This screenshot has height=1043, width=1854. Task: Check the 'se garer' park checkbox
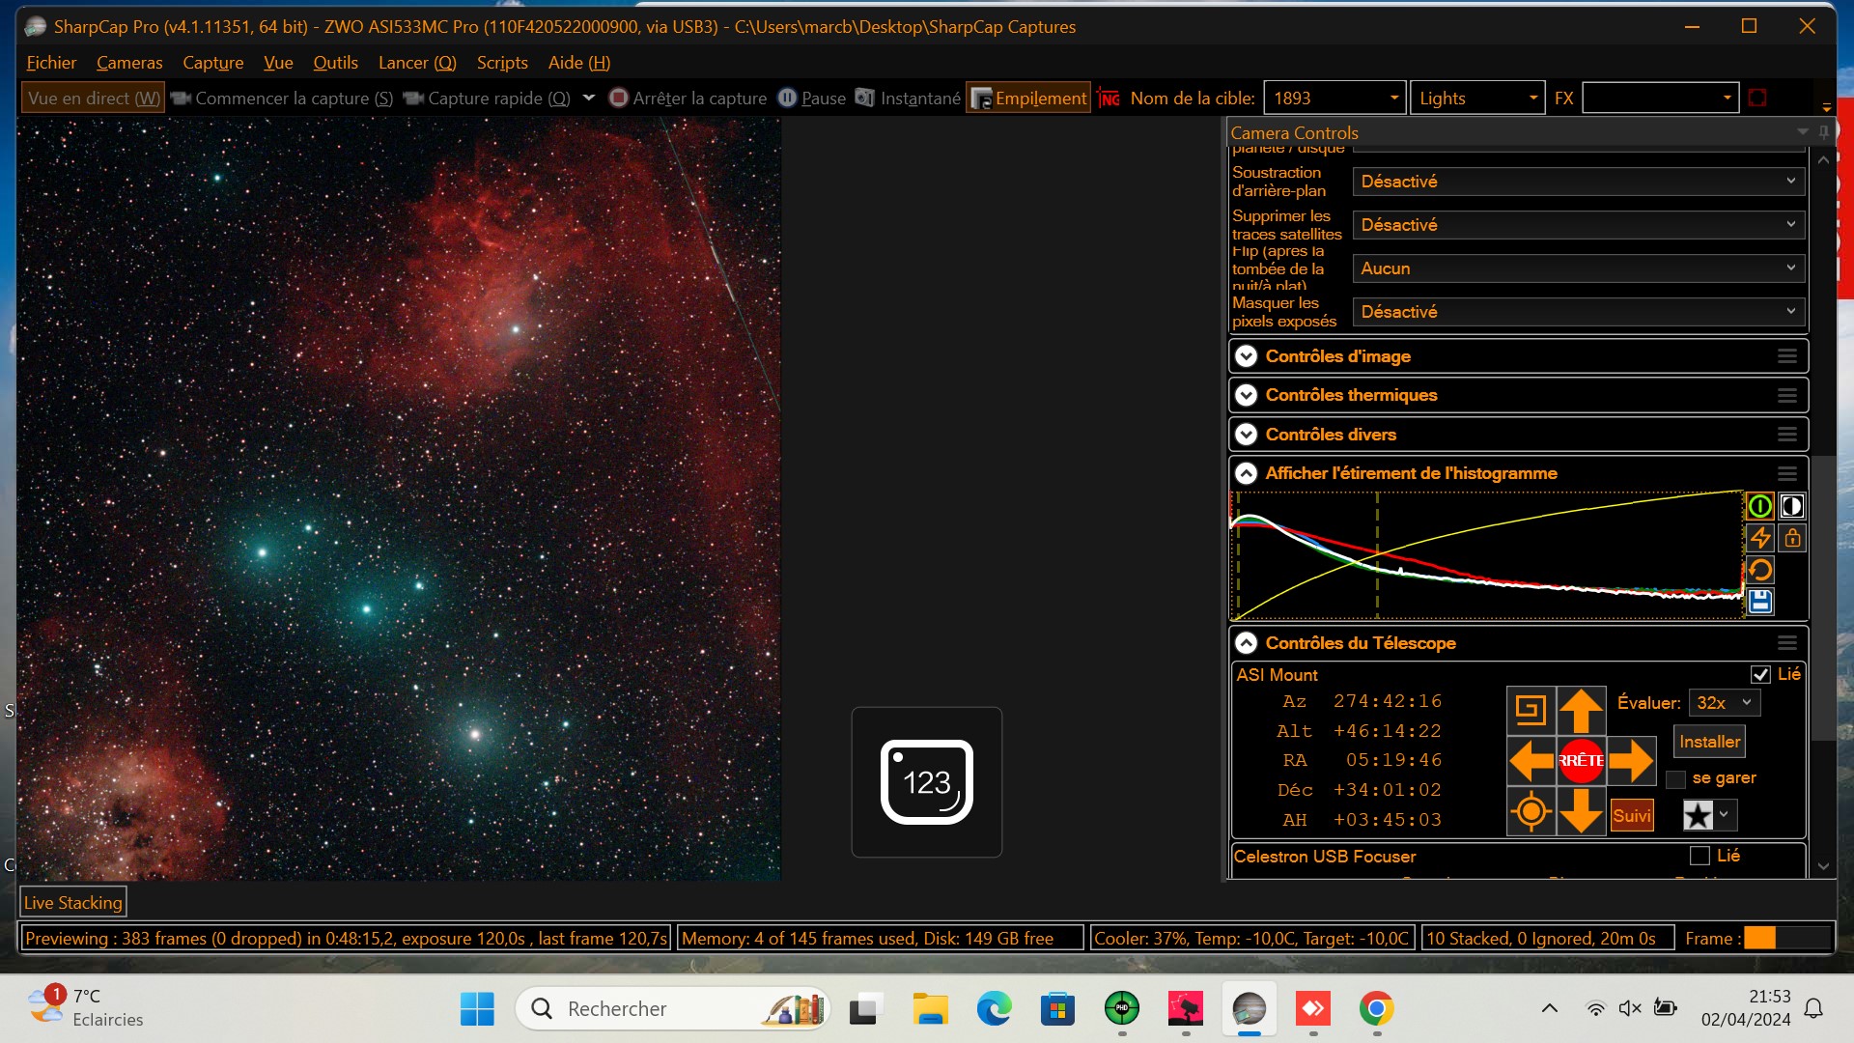pyautogui.click(x=1676, y=778)
